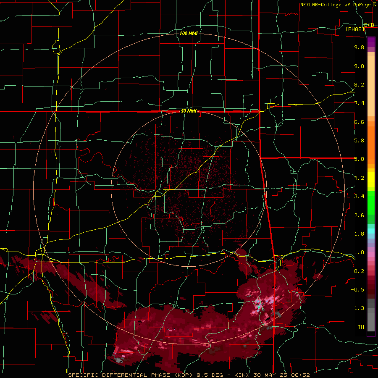Click the 5.8 value on color scale

[x=359, y=141]
